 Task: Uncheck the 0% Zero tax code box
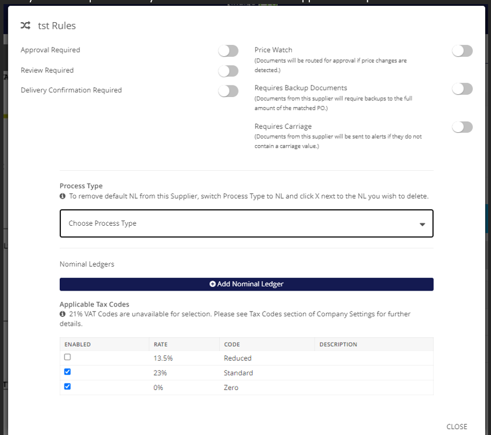67,386
